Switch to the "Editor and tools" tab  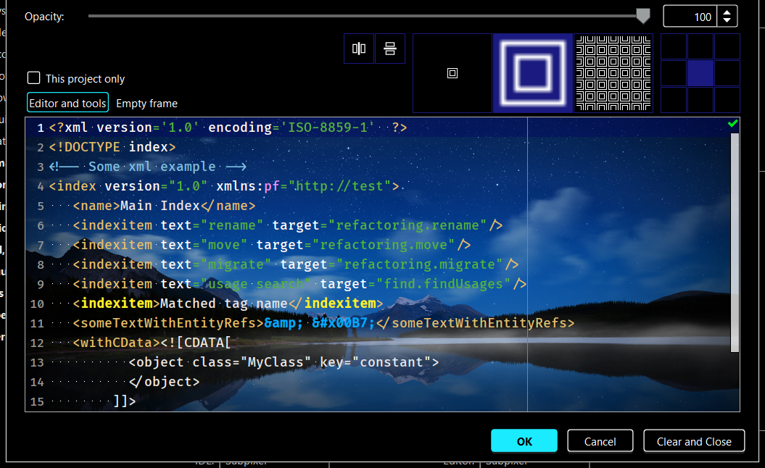pos(68,103)
